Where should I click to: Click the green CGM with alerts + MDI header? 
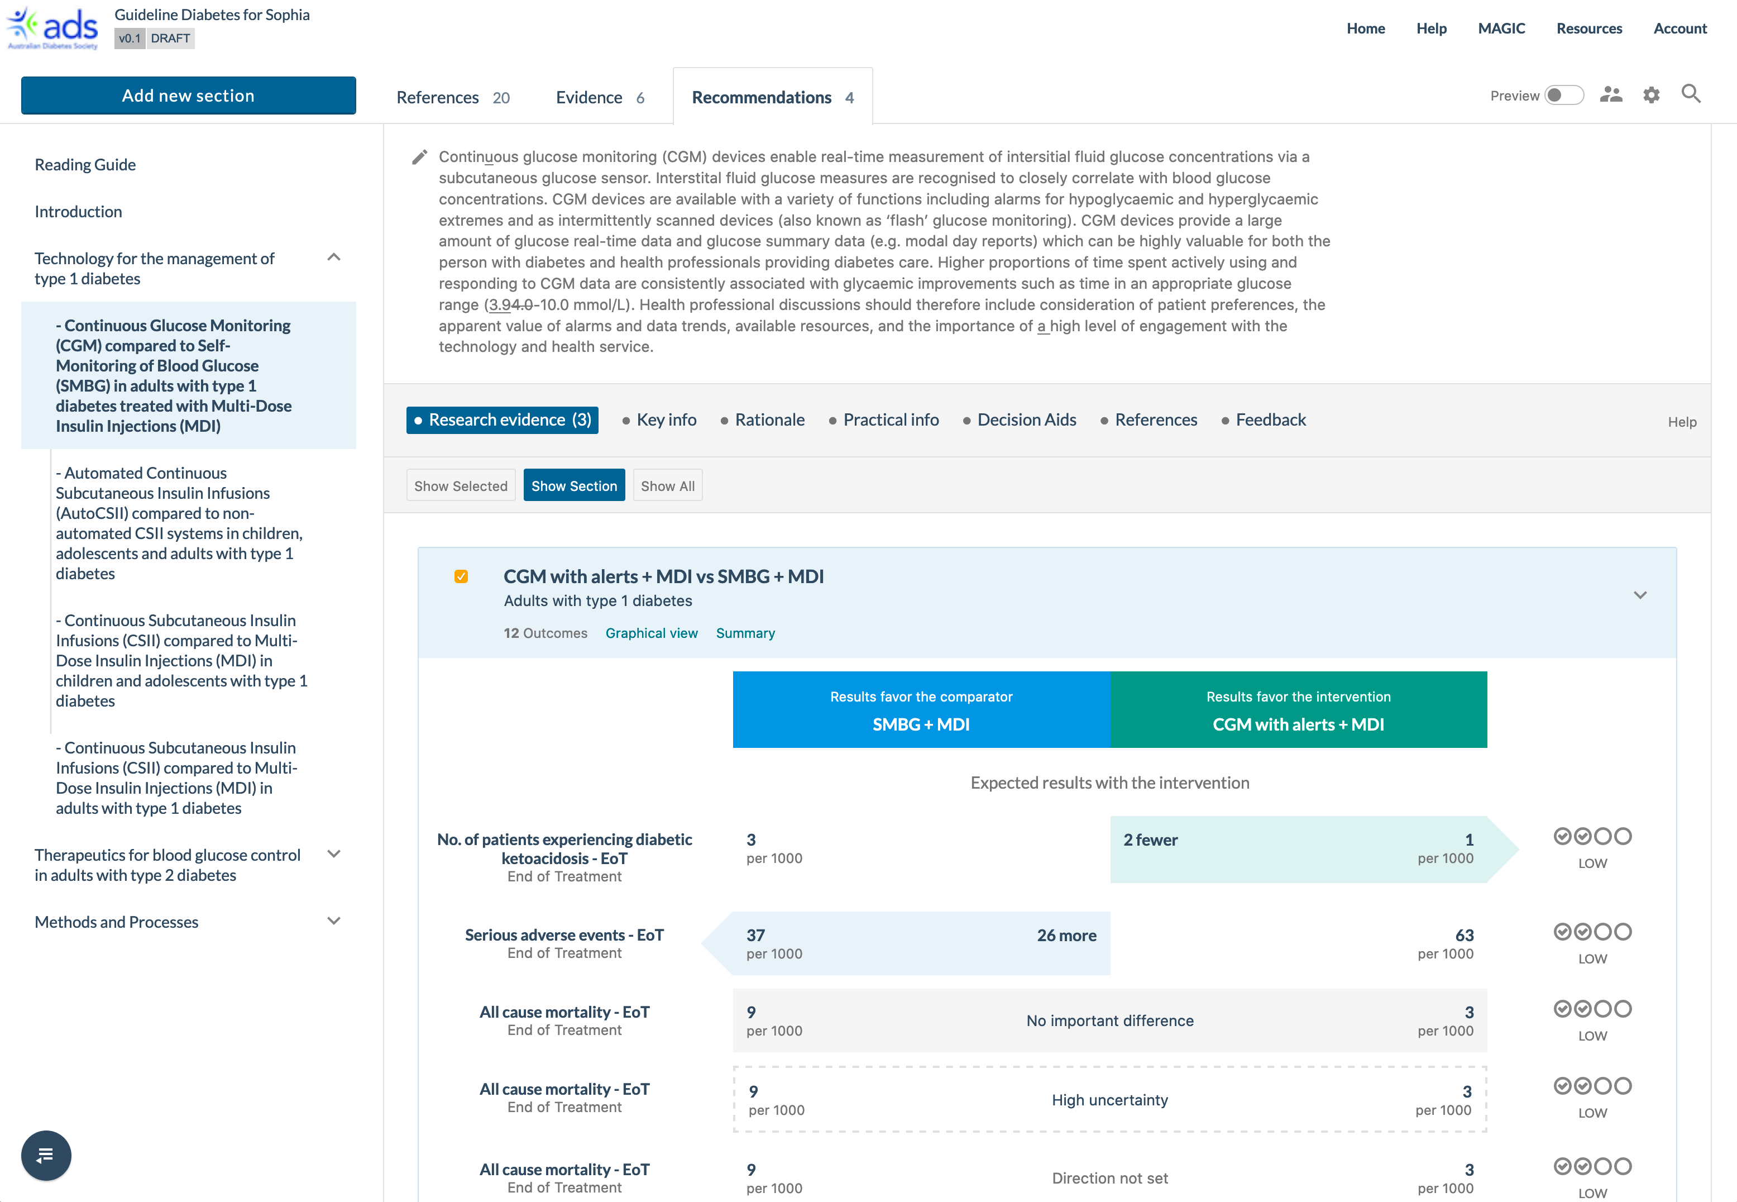click(1298, 709)
